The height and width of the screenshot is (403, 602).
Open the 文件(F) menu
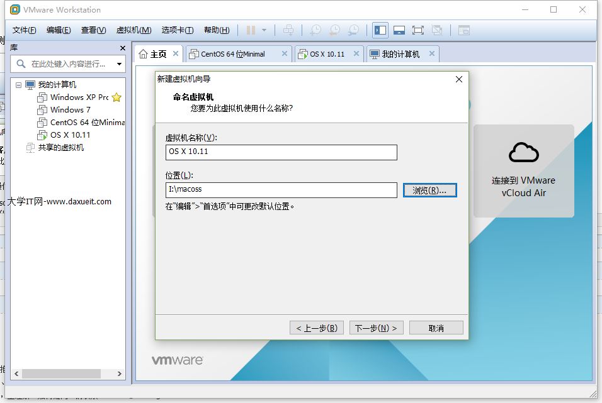[x=24, y=30]
